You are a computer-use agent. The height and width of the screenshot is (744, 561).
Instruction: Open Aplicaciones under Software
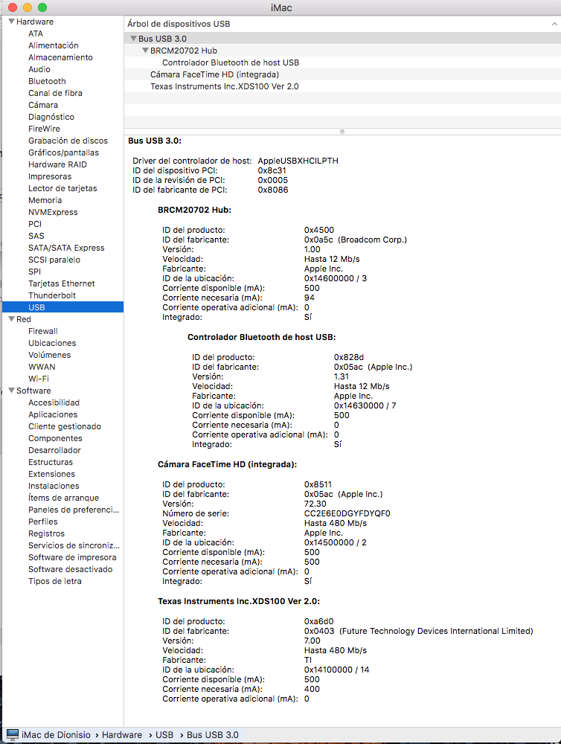pos(53,414)
